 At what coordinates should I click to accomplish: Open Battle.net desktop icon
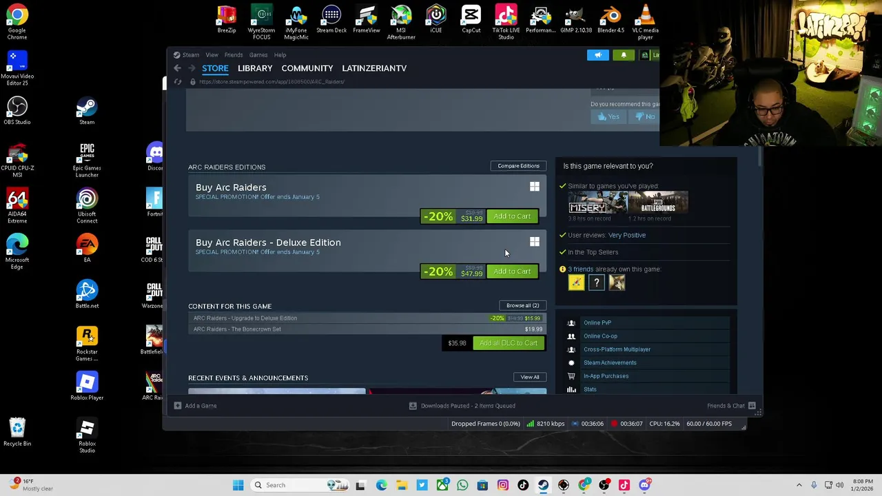tap(87, 295)
